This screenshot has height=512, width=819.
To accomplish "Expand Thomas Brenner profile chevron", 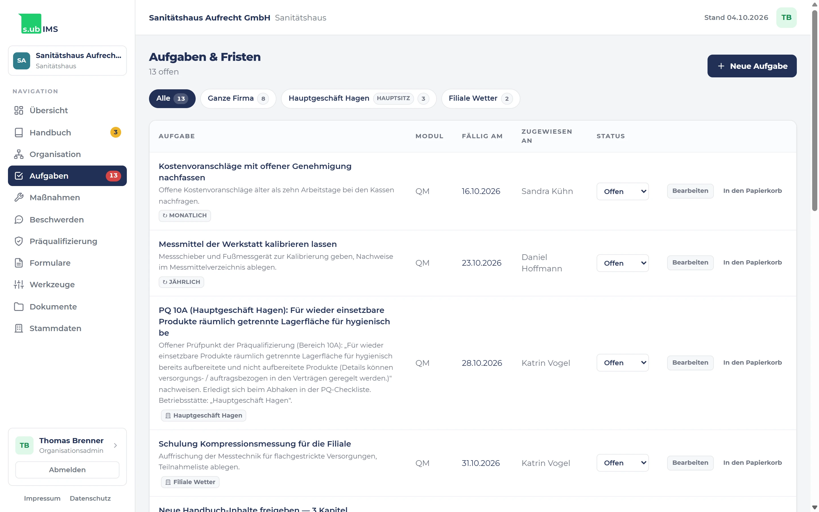I will click(x=115, y=445).
